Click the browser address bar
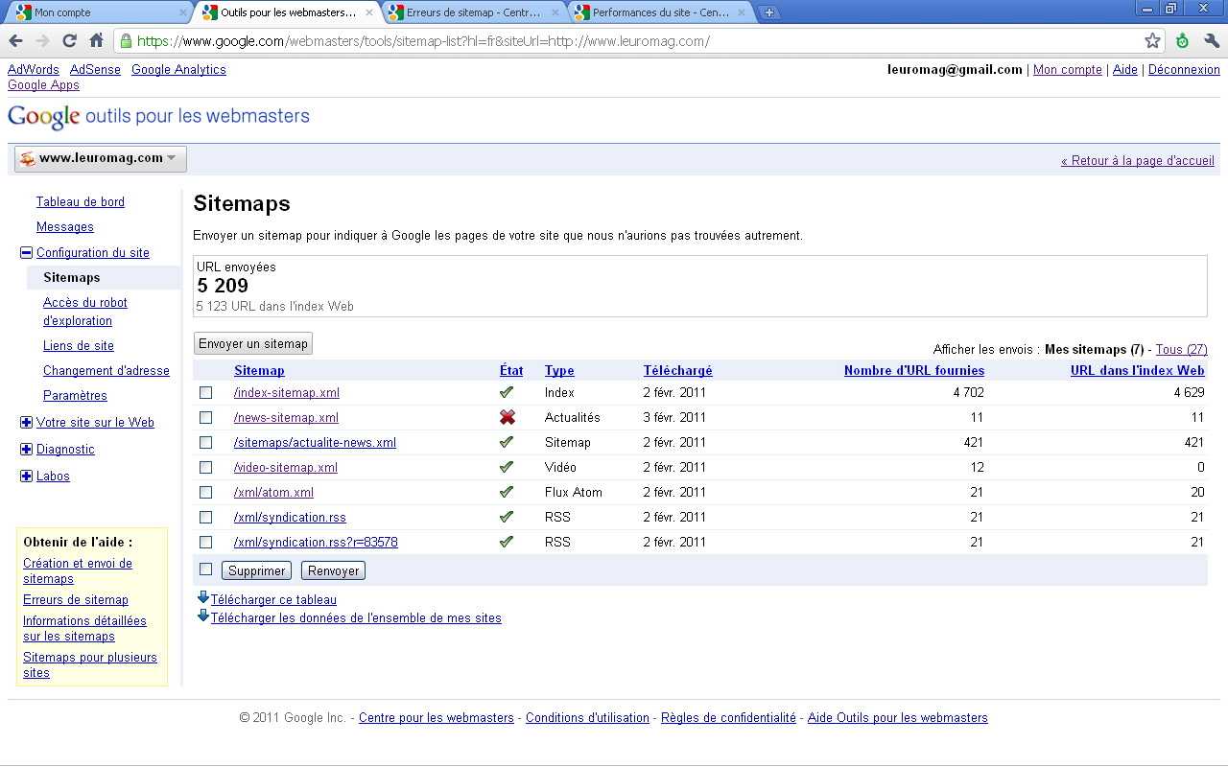 tap(633, 41)
